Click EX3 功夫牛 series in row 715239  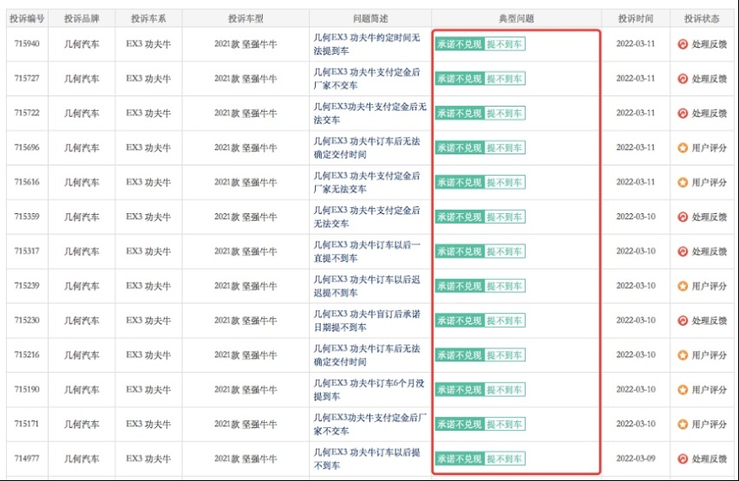(x=148, y=286)
